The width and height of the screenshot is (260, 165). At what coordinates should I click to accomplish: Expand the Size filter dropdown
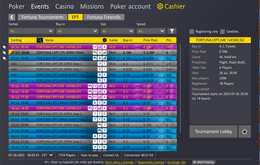coord(118,31)
